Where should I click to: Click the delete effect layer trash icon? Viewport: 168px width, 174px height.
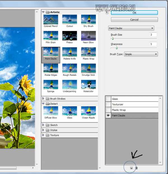136,168
